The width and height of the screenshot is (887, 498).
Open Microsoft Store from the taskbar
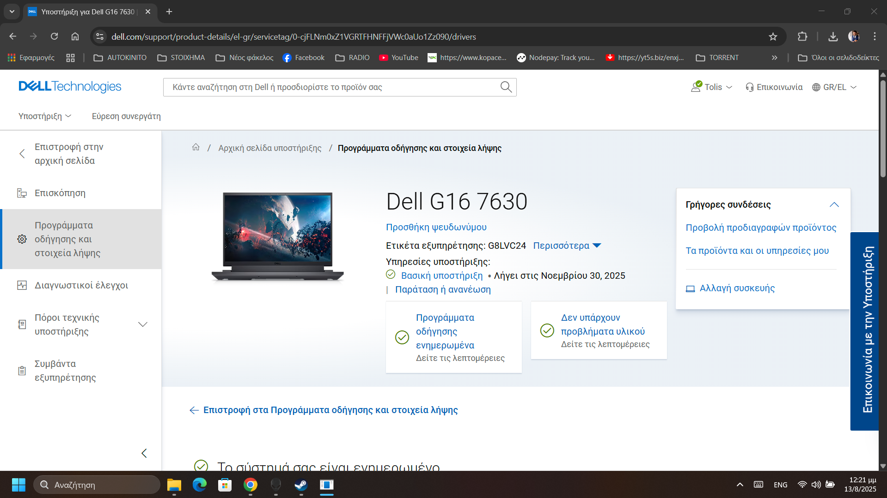(225, 485)
